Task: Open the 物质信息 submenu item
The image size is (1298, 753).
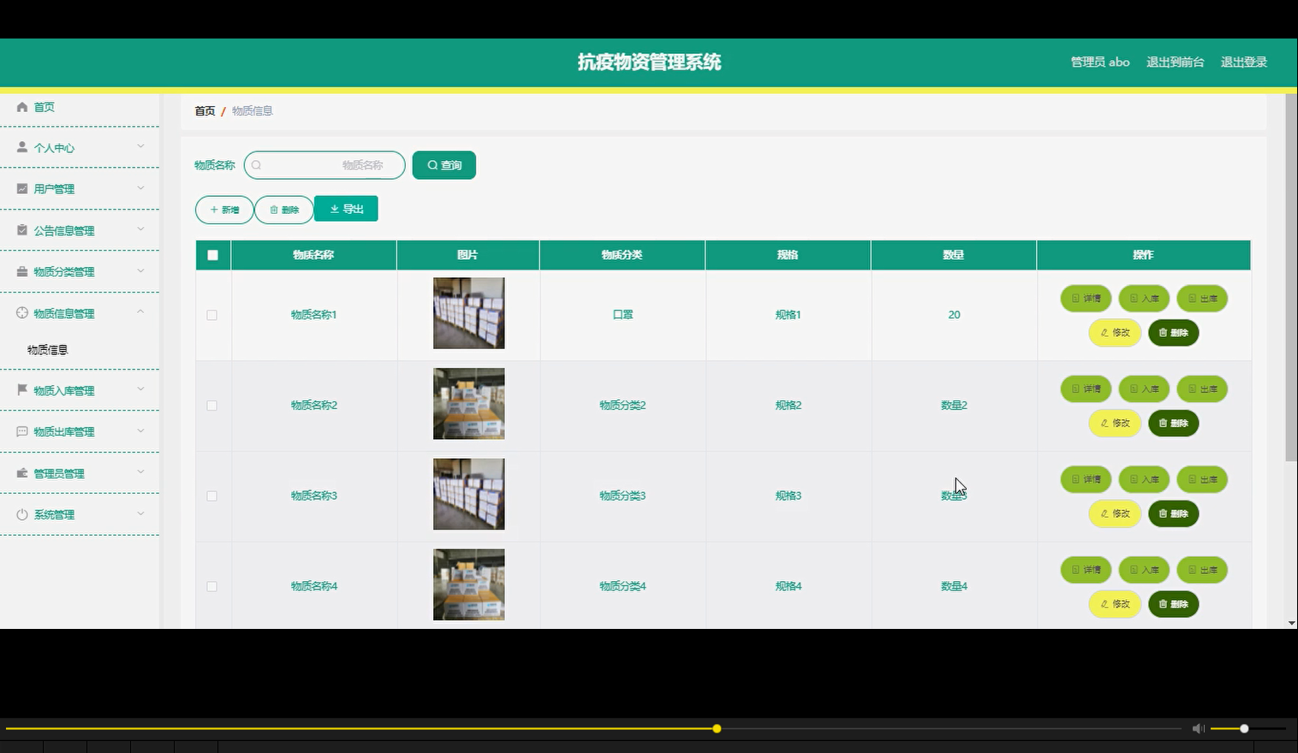Action: point(47,350)
